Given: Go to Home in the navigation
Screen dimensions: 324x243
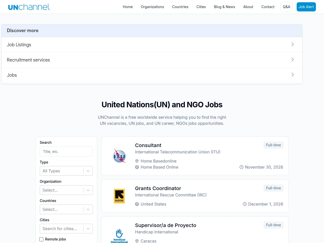Looking at the screenshot, I should [x=128, y=7].
